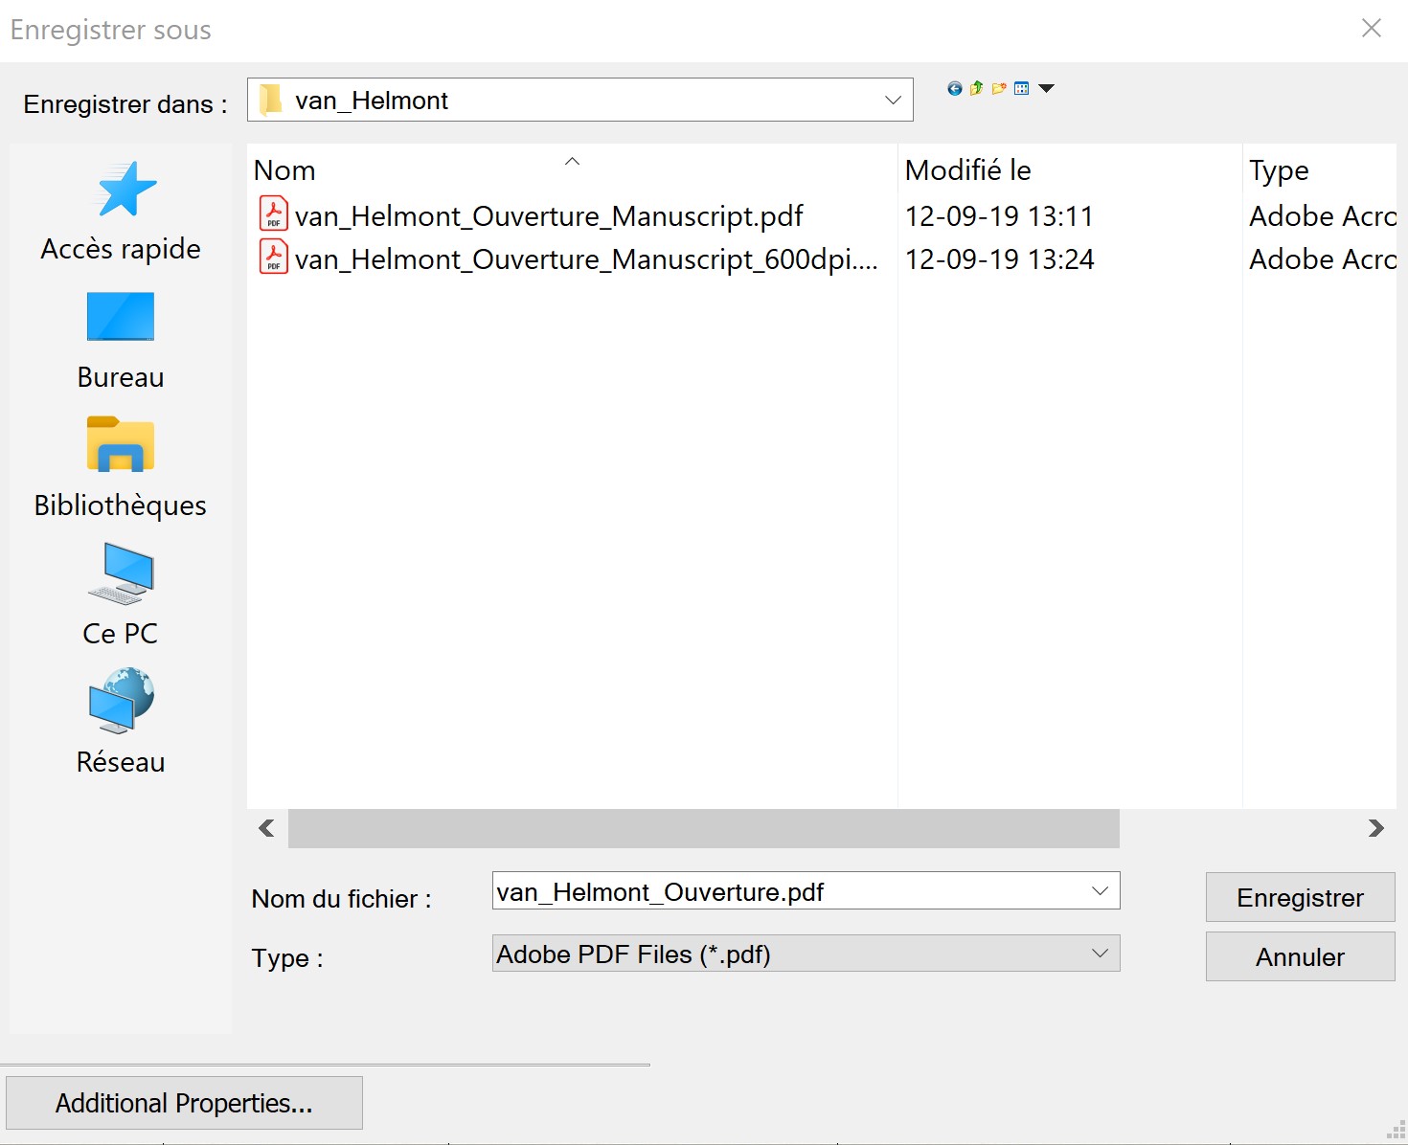
Task: Select Ce PC location
Action: [121, 595]
